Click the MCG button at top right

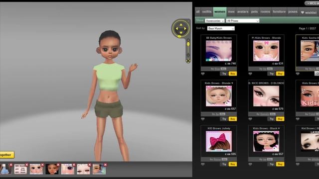click(x=312, y=3)
